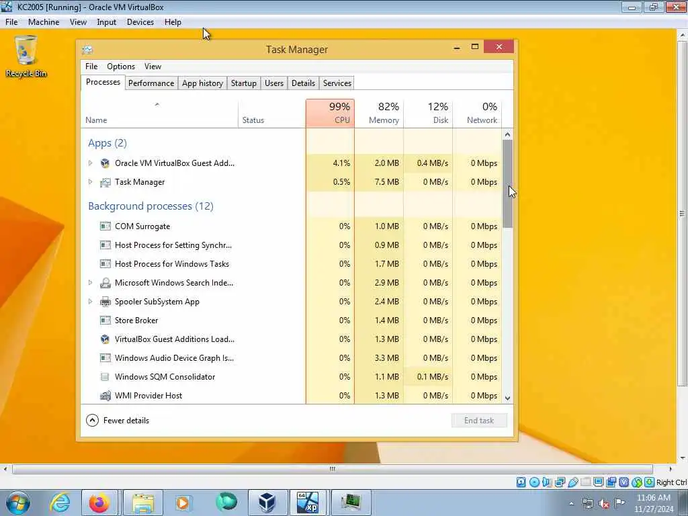This screenshot has width=688, height=516.
Task: Click the VirtualBox Guest Additions Loader cube icon
Action: [105, 339]
